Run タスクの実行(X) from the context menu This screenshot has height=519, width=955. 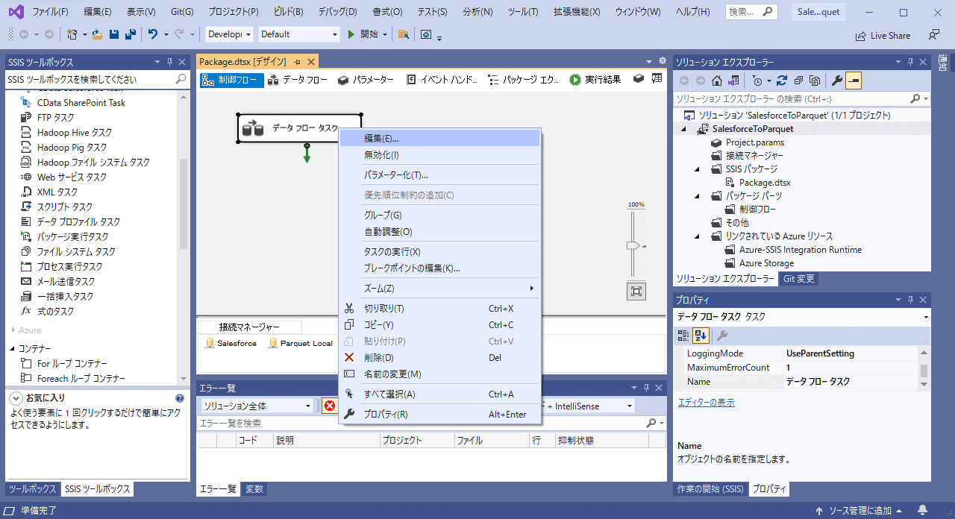coord(439,252)
